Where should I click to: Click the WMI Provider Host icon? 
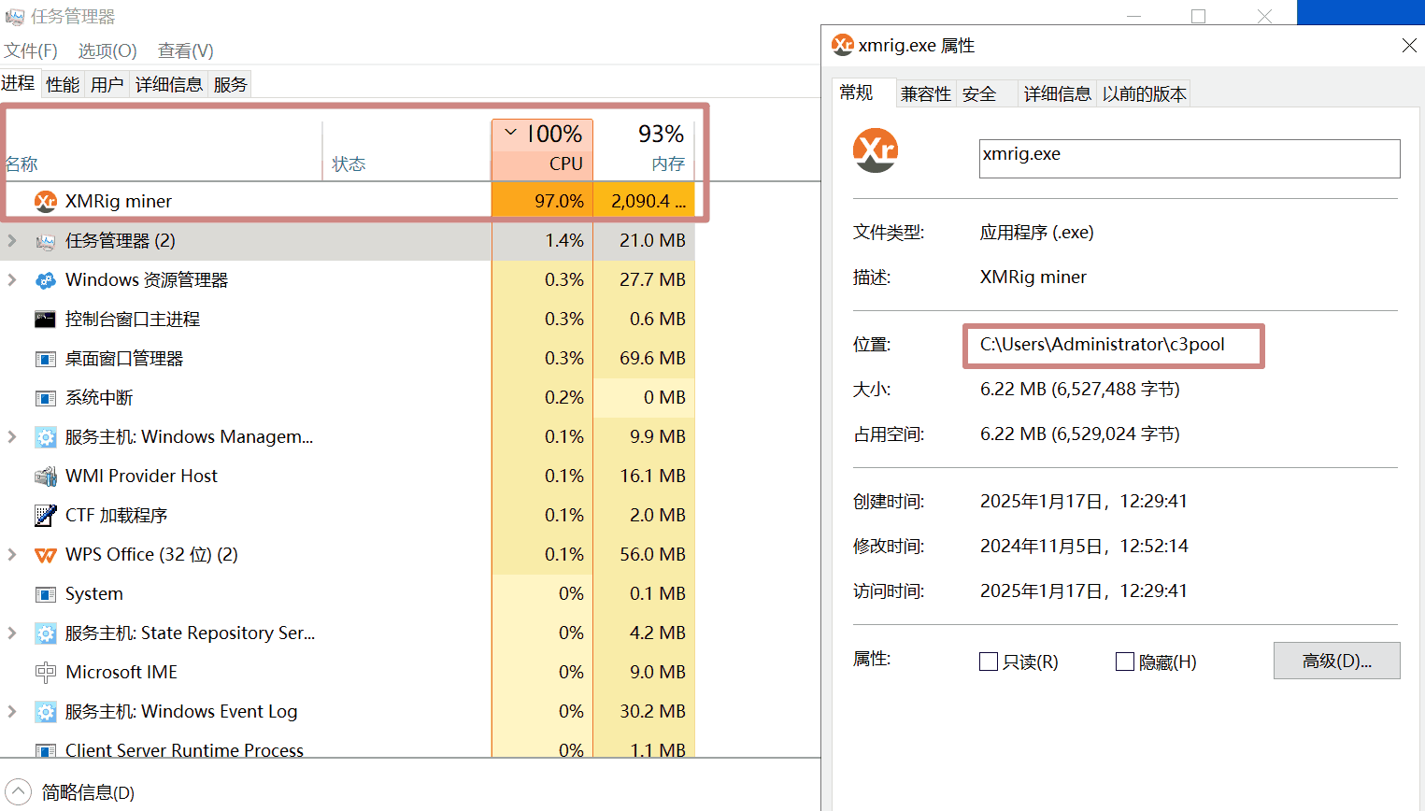coord(45,477)
